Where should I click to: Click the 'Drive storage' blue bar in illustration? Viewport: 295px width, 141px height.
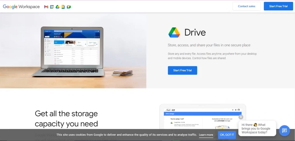(202, 114)
